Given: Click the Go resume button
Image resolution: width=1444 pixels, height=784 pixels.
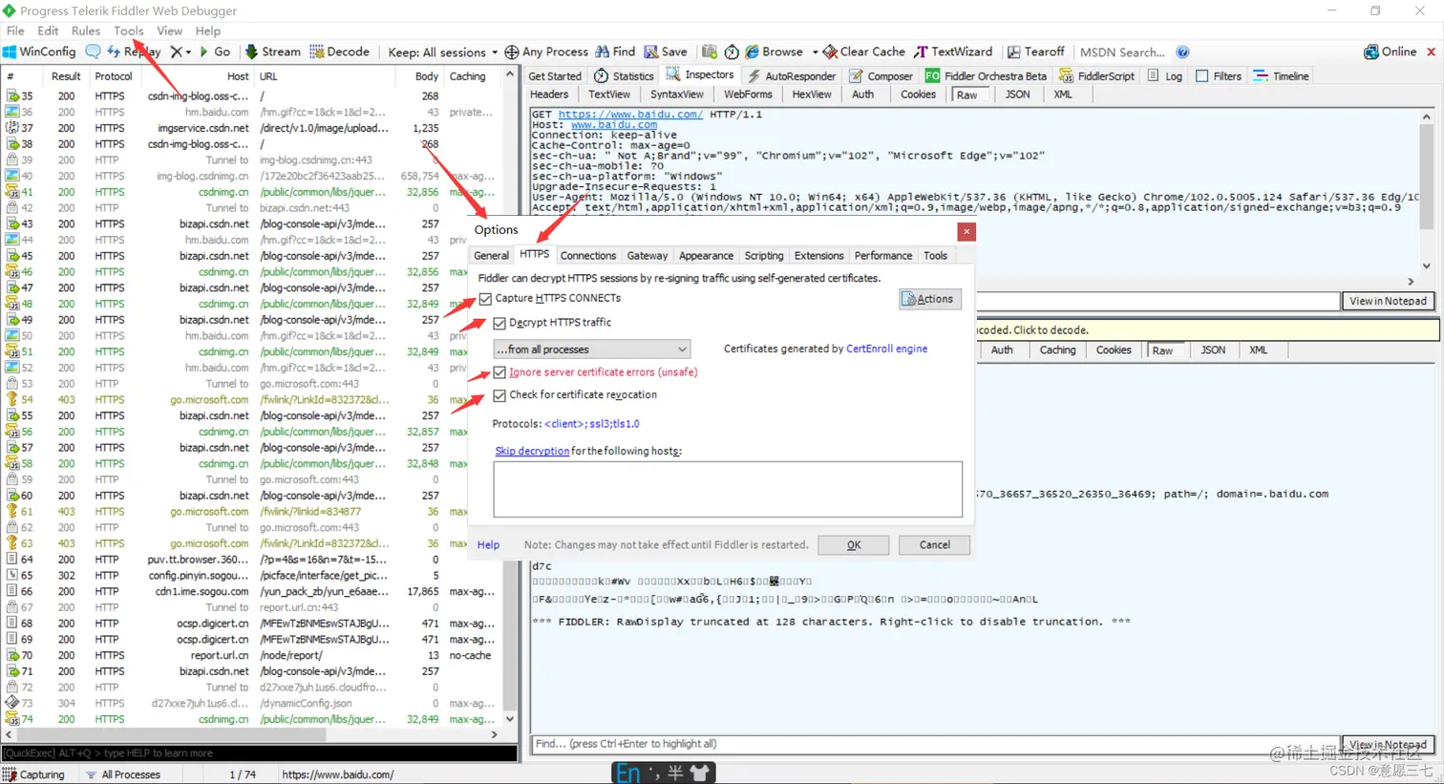Looking at the screenshot, I should tap(215, 52).
